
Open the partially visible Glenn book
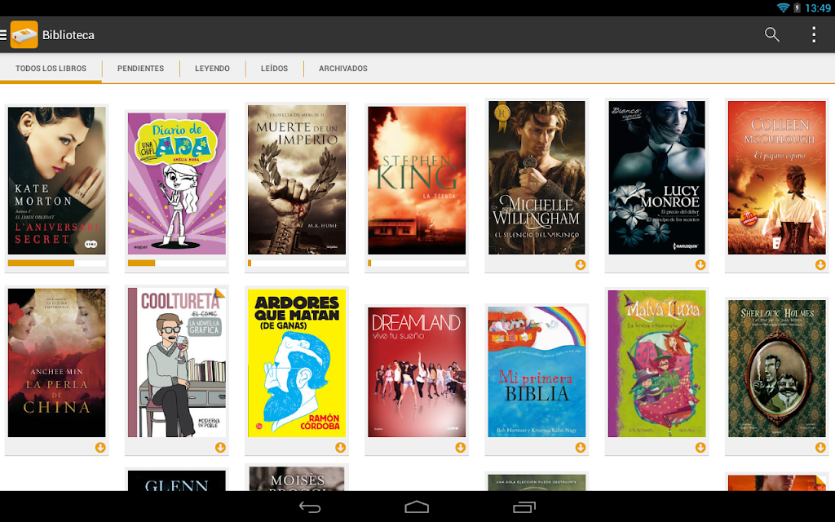coord(177,480)
